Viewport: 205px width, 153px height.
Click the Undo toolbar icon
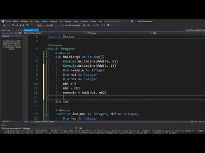point(27,25)
